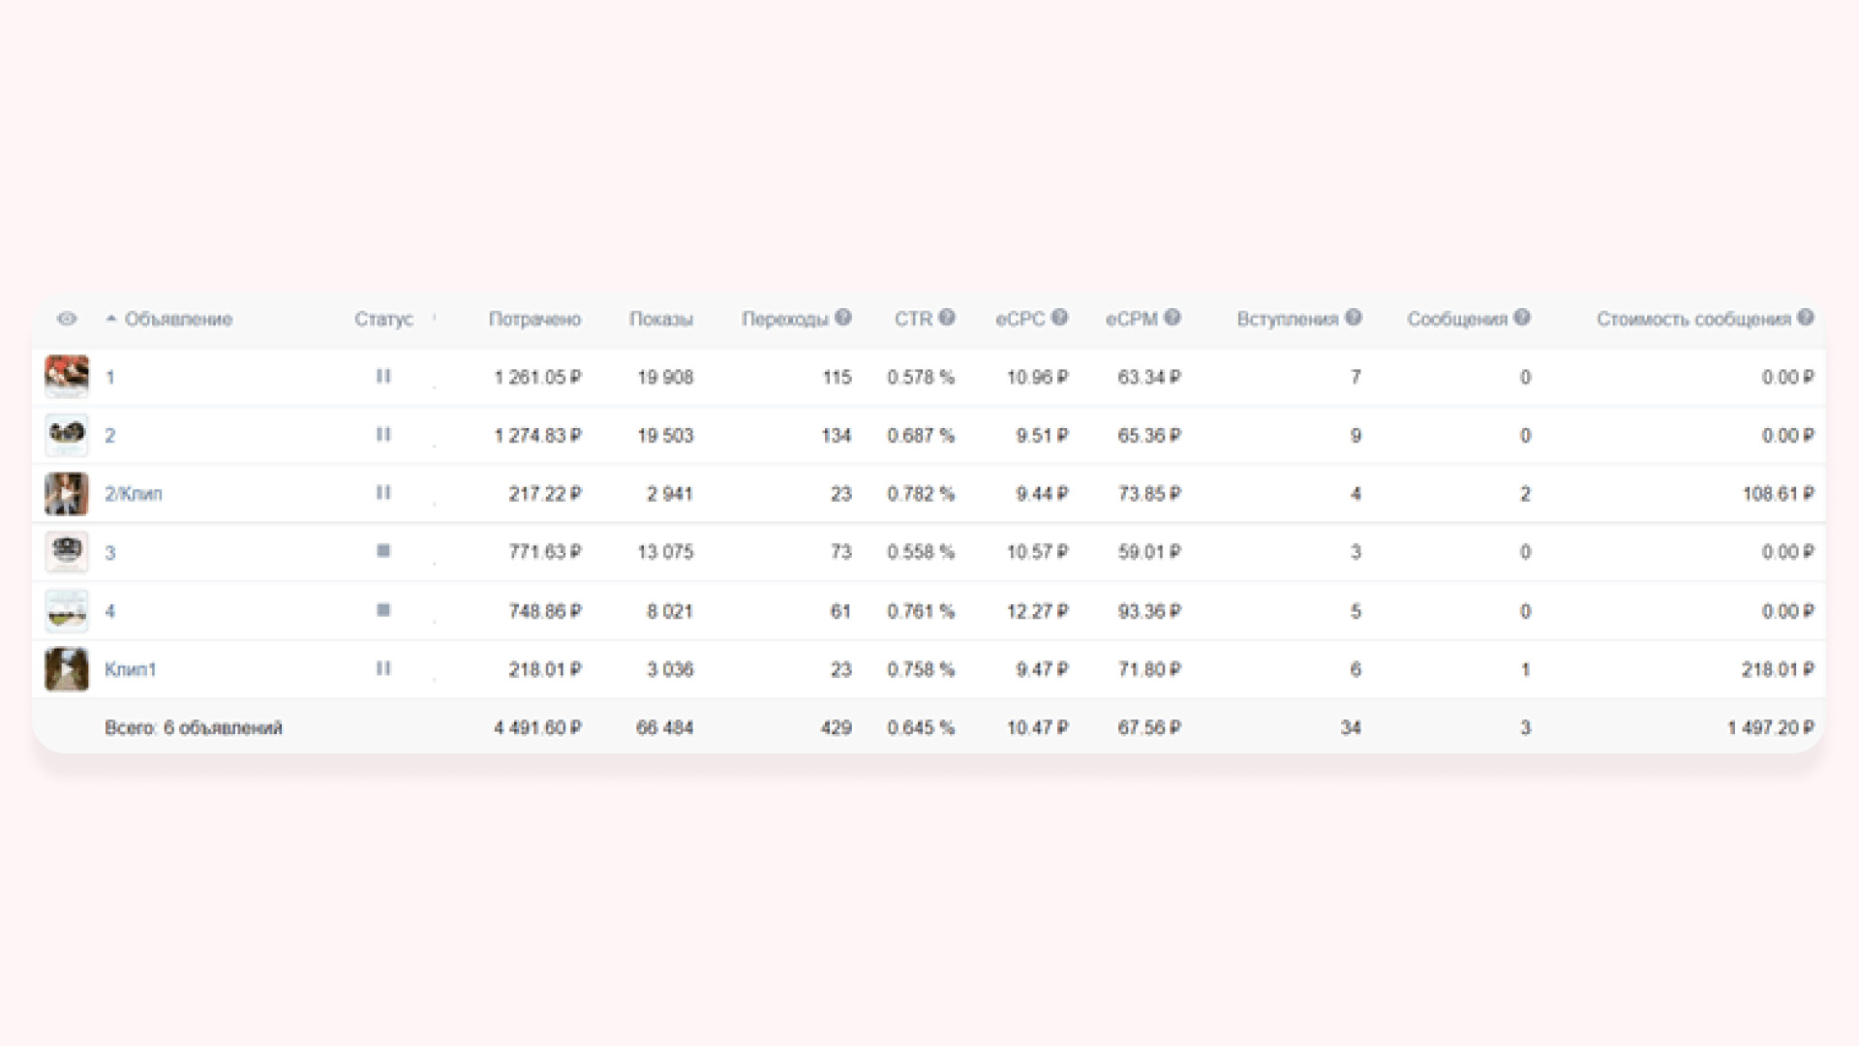
Task: Click help icon next to Вступления
Action: pyautogui.click(x=1354, y=318)
